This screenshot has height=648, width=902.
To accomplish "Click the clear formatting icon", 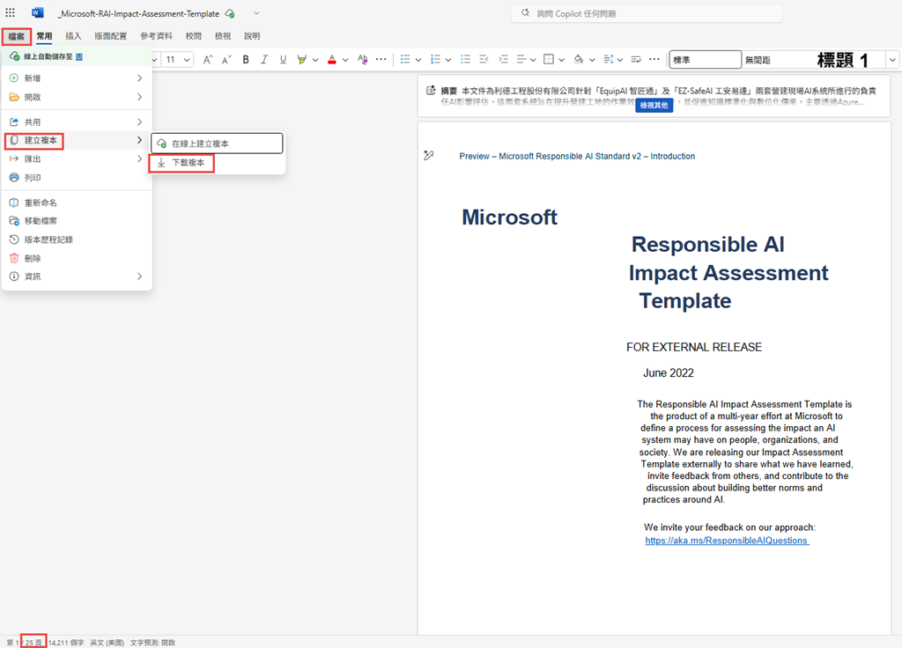I will 362,59.
